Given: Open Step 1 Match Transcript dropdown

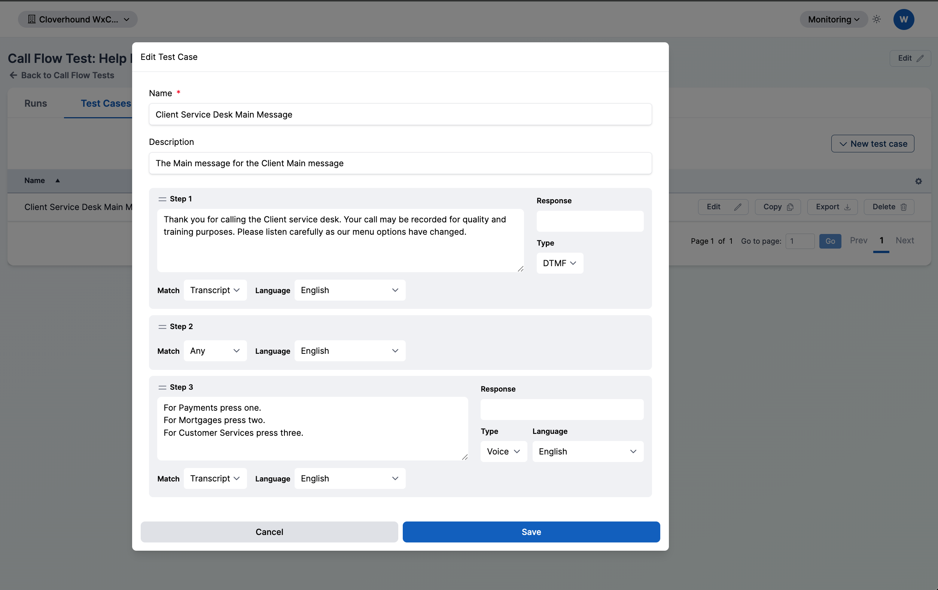Looking at the screenshot, I should click(x=215, y=290).
